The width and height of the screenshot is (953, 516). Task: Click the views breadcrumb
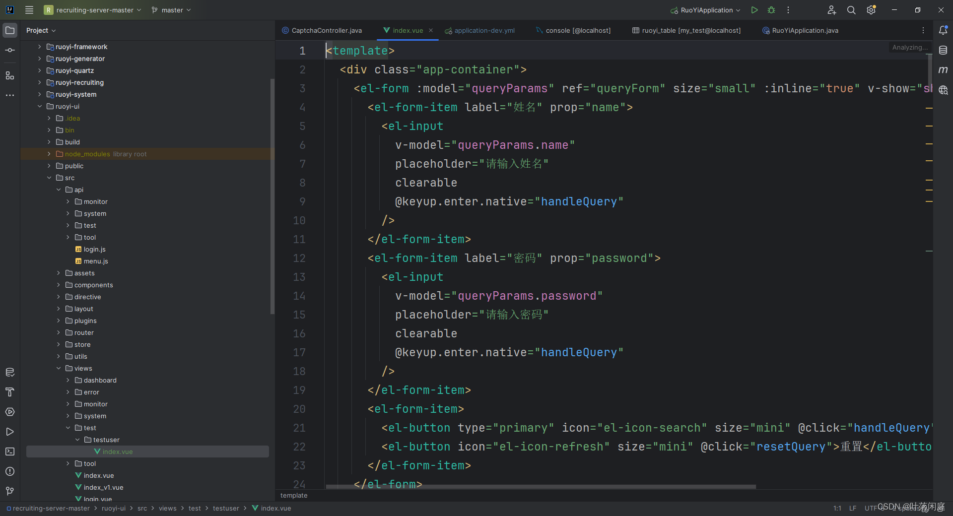click(x=168, y=508)
